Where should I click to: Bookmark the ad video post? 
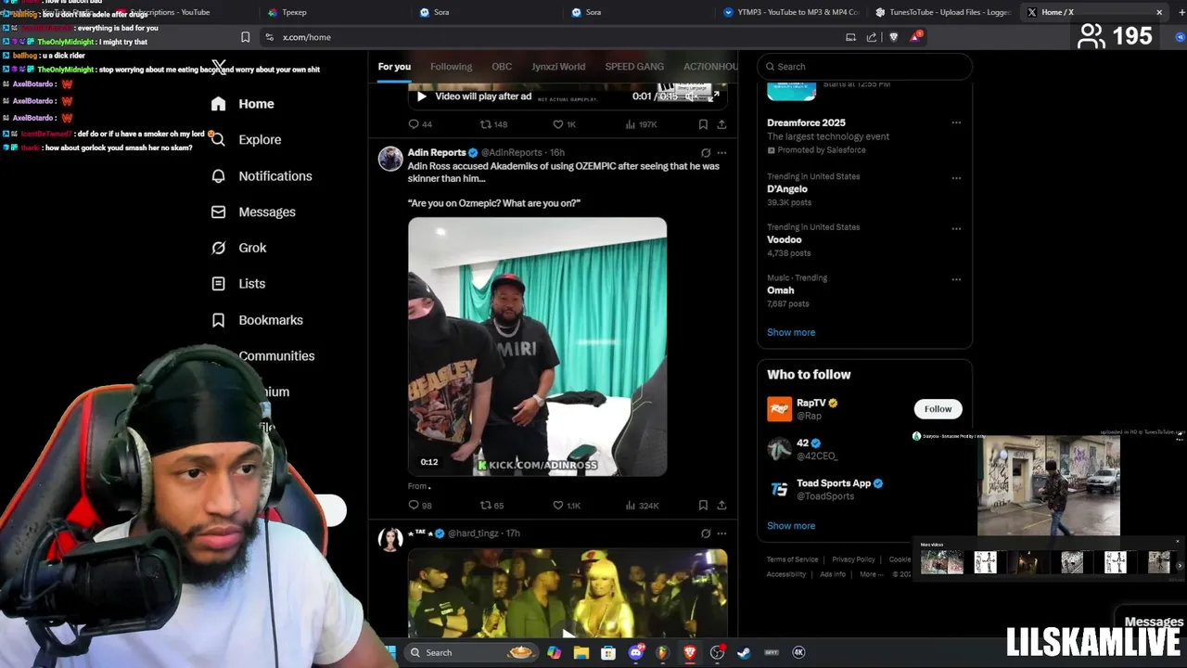(703, 124)
